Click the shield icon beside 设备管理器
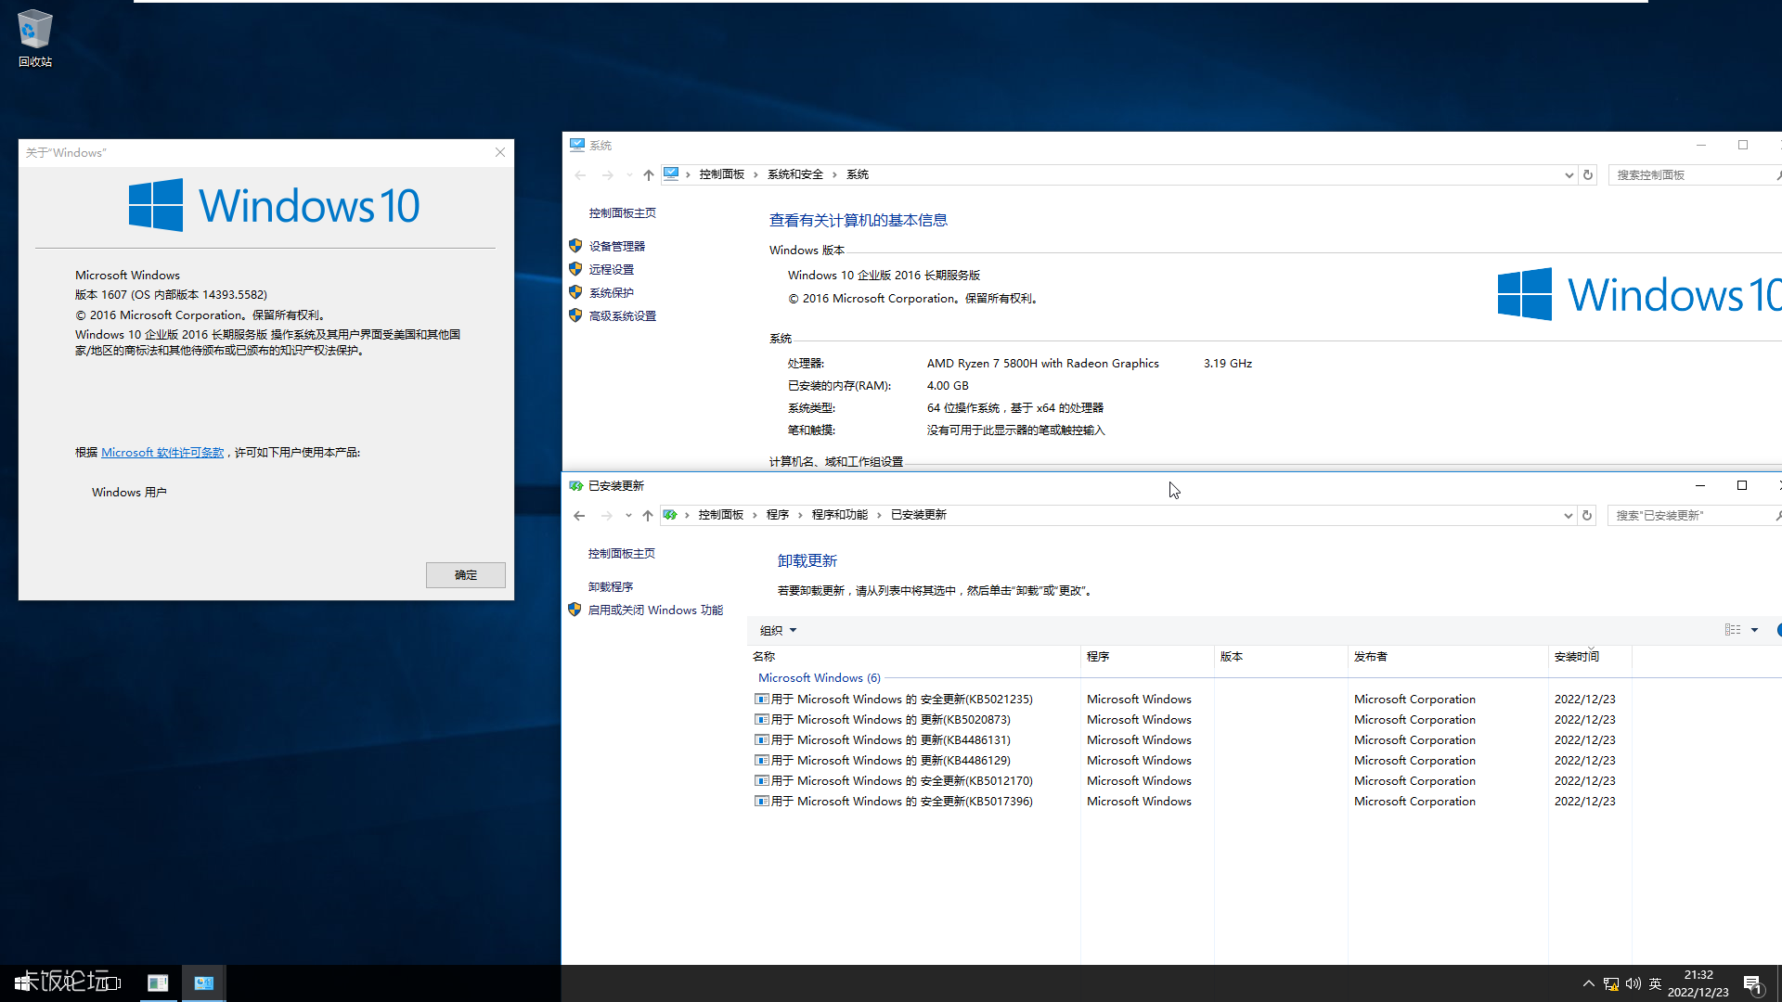Image resolution: width=1782 pixels, height=1002 pixels. point(575,246)
